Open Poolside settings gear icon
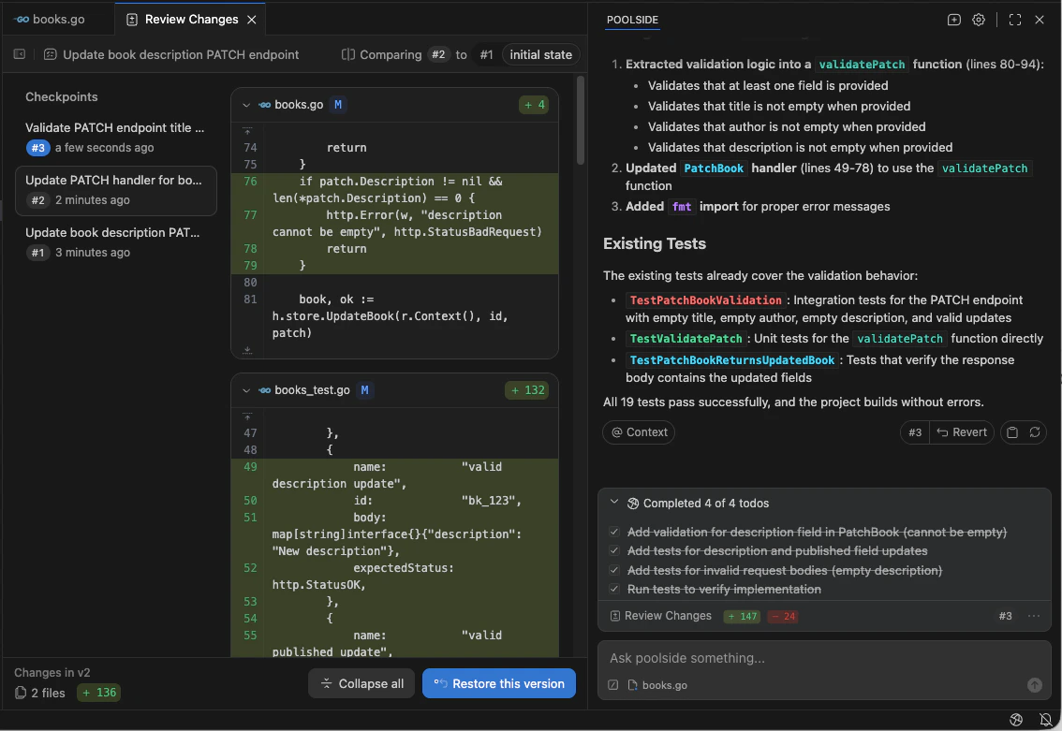Screen dimensions: 1062x731 click(x=979, y=20)
